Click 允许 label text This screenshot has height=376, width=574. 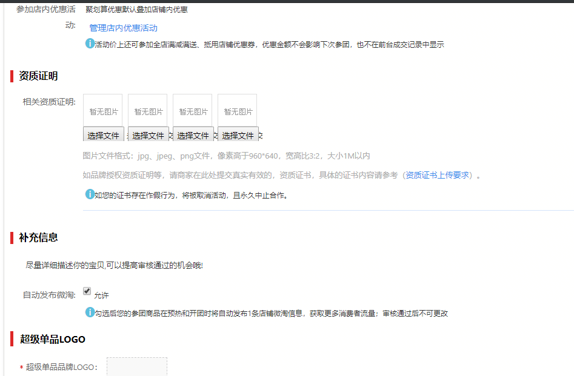coord(101,295)
